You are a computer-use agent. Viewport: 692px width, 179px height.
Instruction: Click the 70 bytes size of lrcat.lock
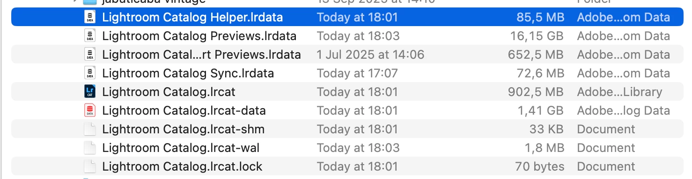(540, 166)
